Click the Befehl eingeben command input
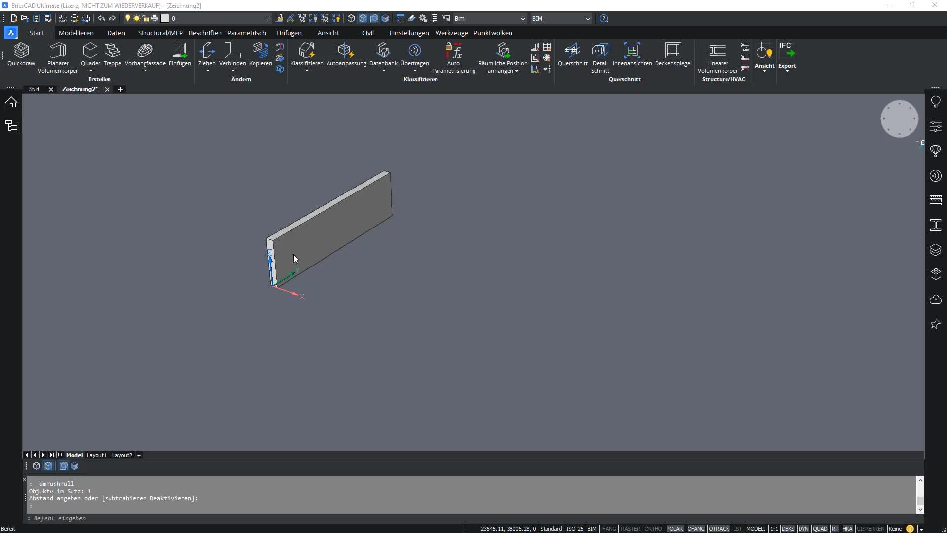 pos(471,518)
